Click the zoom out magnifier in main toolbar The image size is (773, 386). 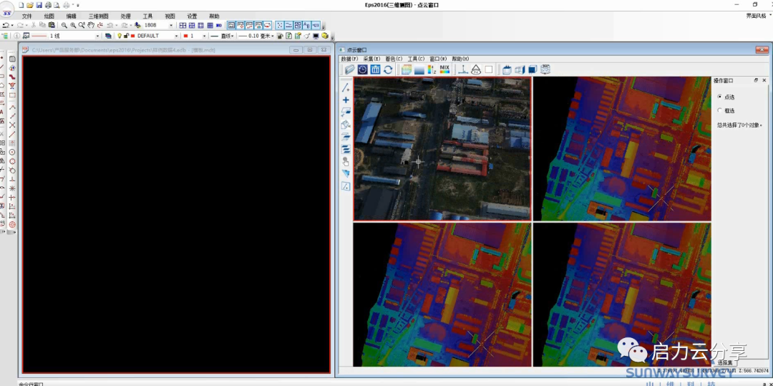point(64,25)
